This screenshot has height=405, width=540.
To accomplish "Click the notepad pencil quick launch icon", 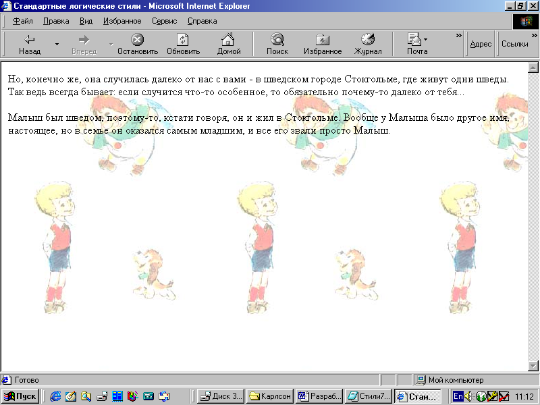I will [71, 396].
